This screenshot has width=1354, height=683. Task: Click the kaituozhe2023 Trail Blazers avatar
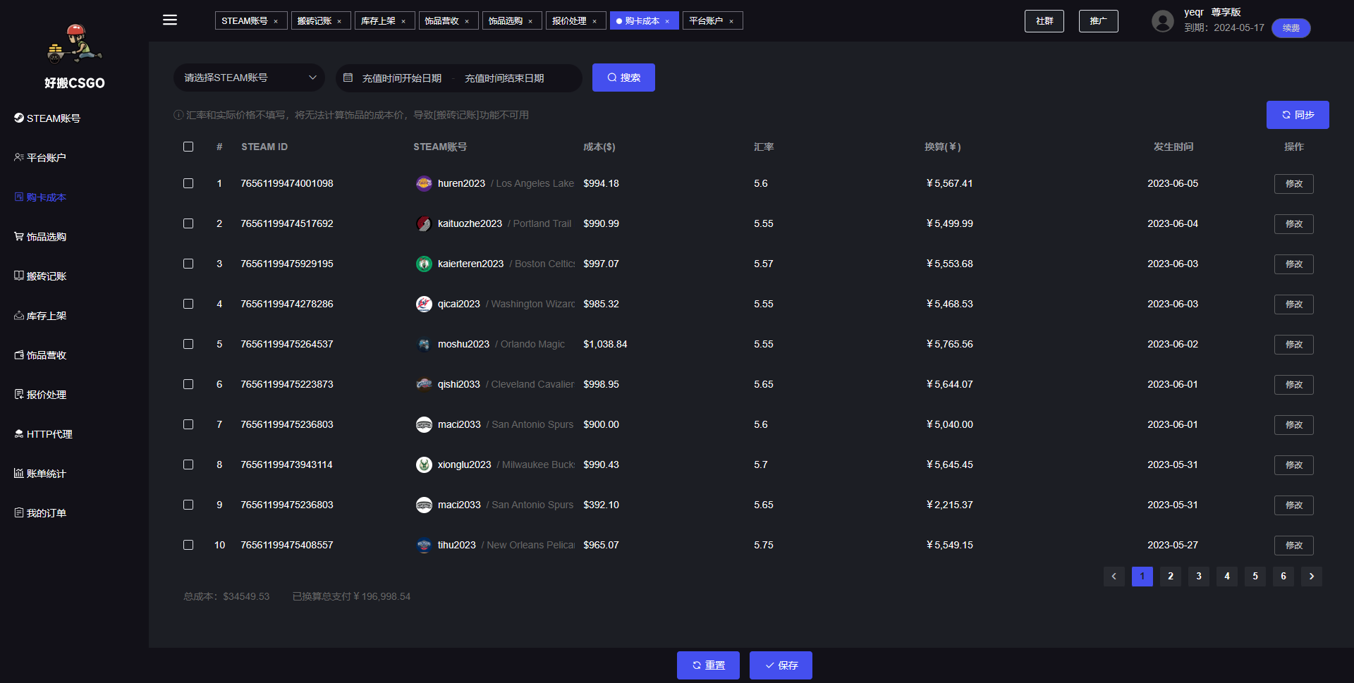click(x=424, y=223)
